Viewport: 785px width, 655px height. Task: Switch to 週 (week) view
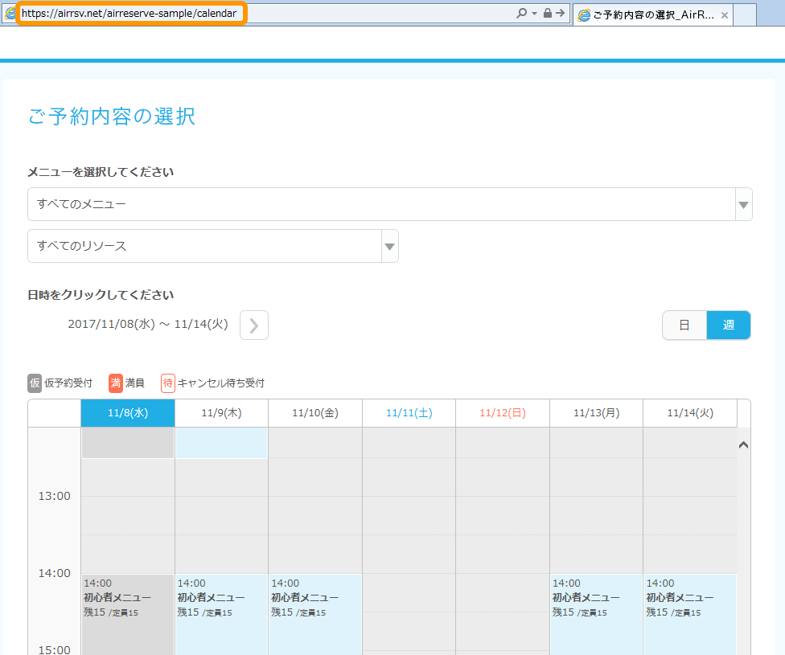coord(729,325)
